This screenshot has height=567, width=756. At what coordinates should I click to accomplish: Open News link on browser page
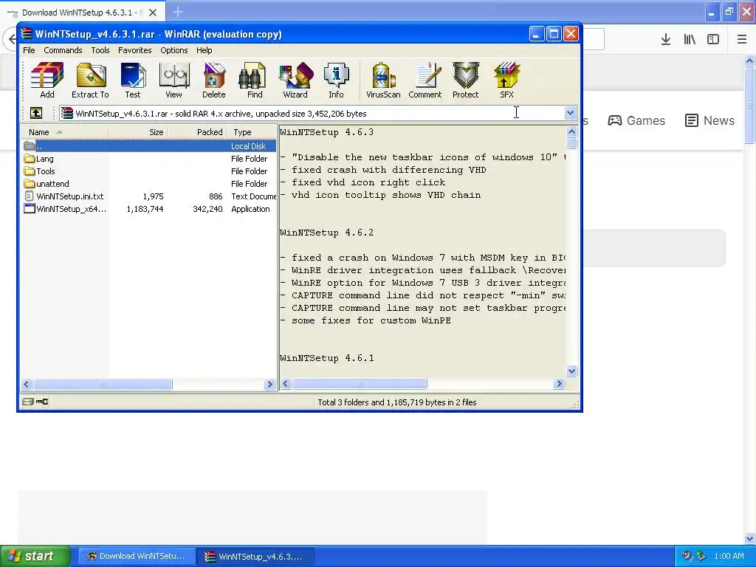click(709, 120)
